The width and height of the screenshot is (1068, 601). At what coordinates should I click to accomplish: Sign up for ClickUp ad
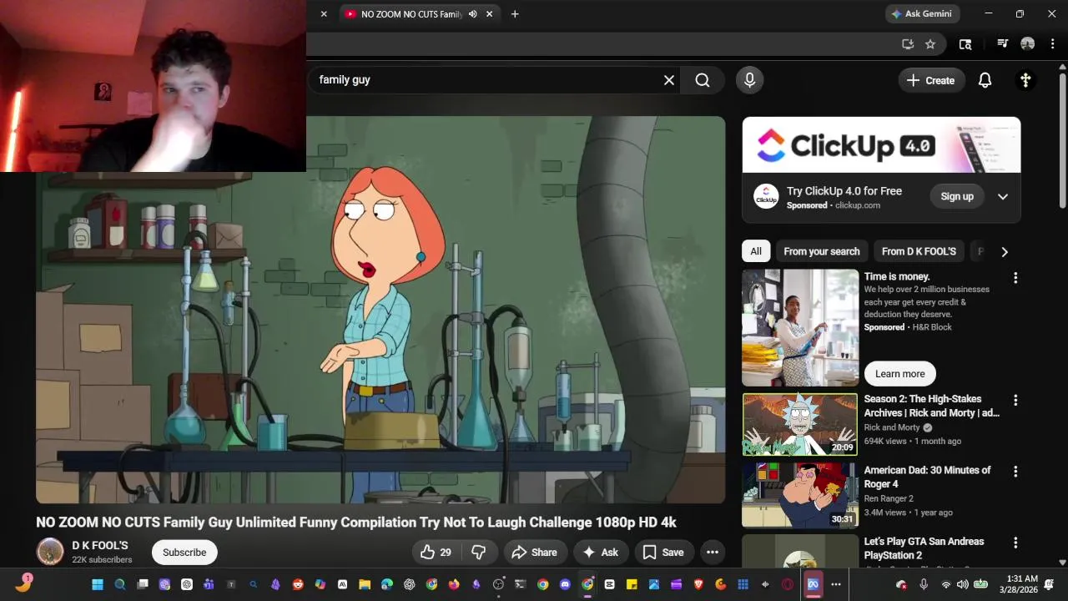[957, 196]
